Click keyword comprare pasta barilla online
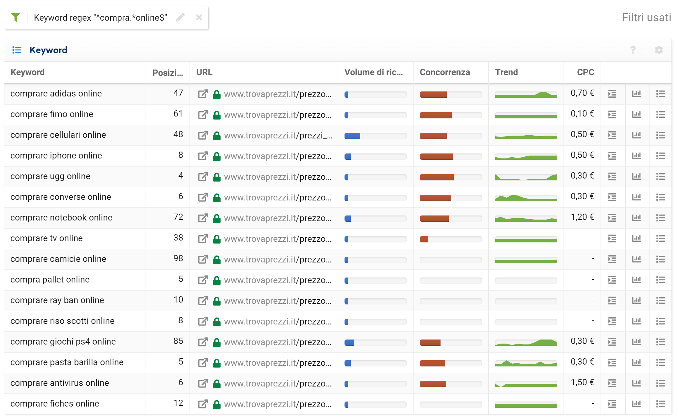 click(67, 362)
